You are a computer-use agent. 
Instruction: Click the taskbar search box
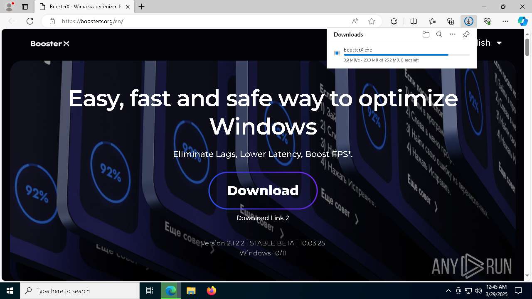click(80, 291)
